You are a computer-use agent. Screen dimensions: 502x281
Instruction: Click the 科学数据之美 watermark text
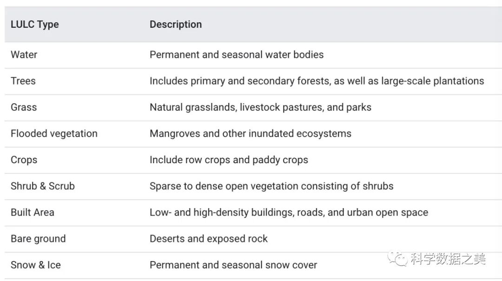[x=448, y=259]
